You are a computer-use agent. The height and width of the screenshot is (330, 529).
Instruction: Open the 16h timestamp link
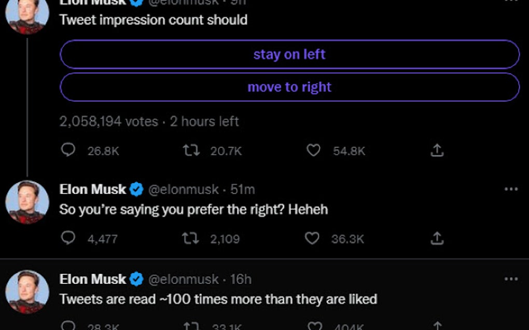[x=241, y=279]
